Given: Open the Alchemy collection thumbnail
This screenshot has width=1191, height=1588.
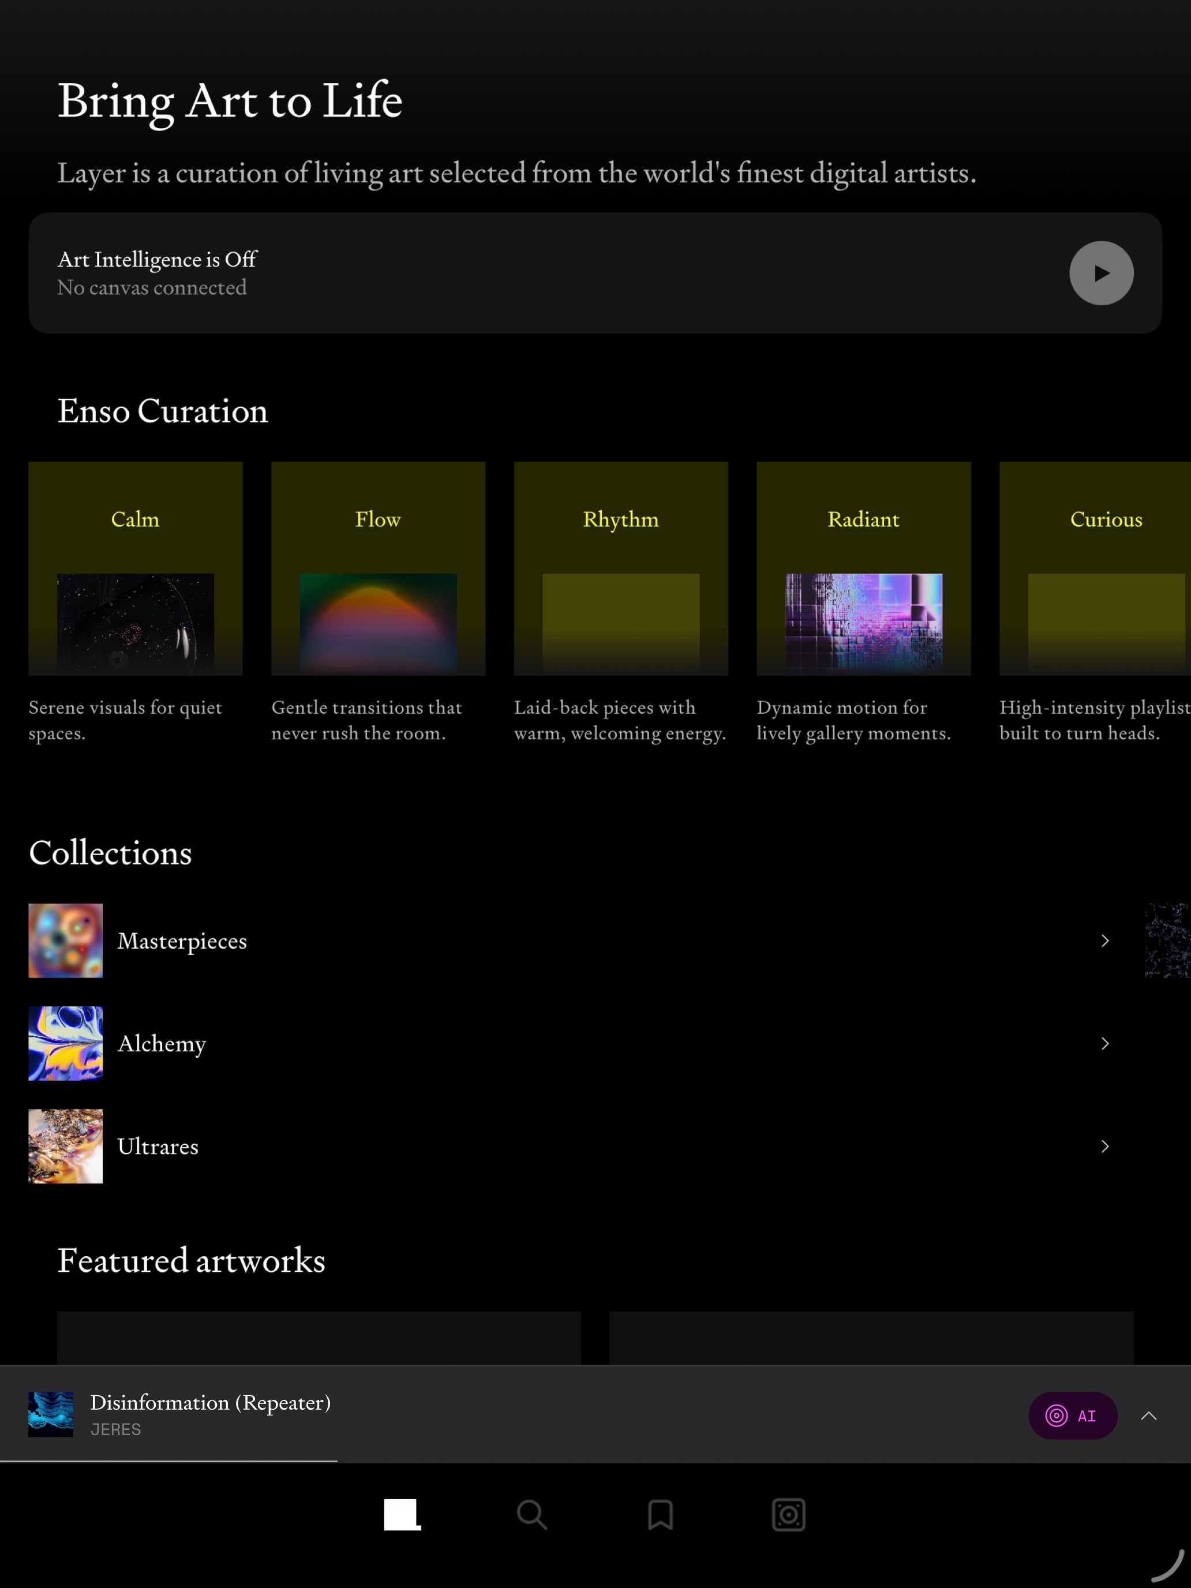Looking at the screenshot, I should (65, 1043).
